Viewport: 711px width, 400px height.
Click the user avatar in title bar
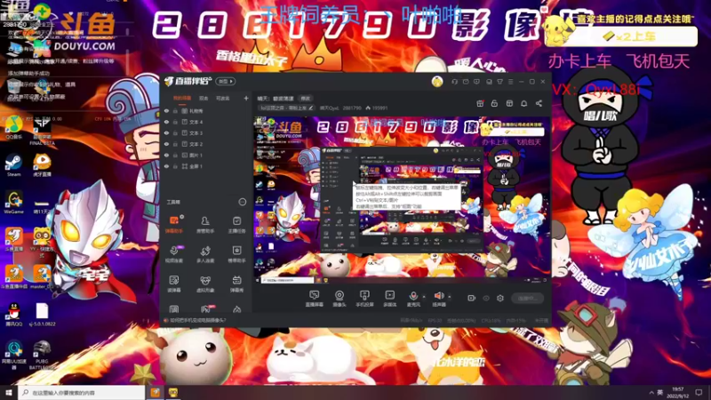pos(437,82)
